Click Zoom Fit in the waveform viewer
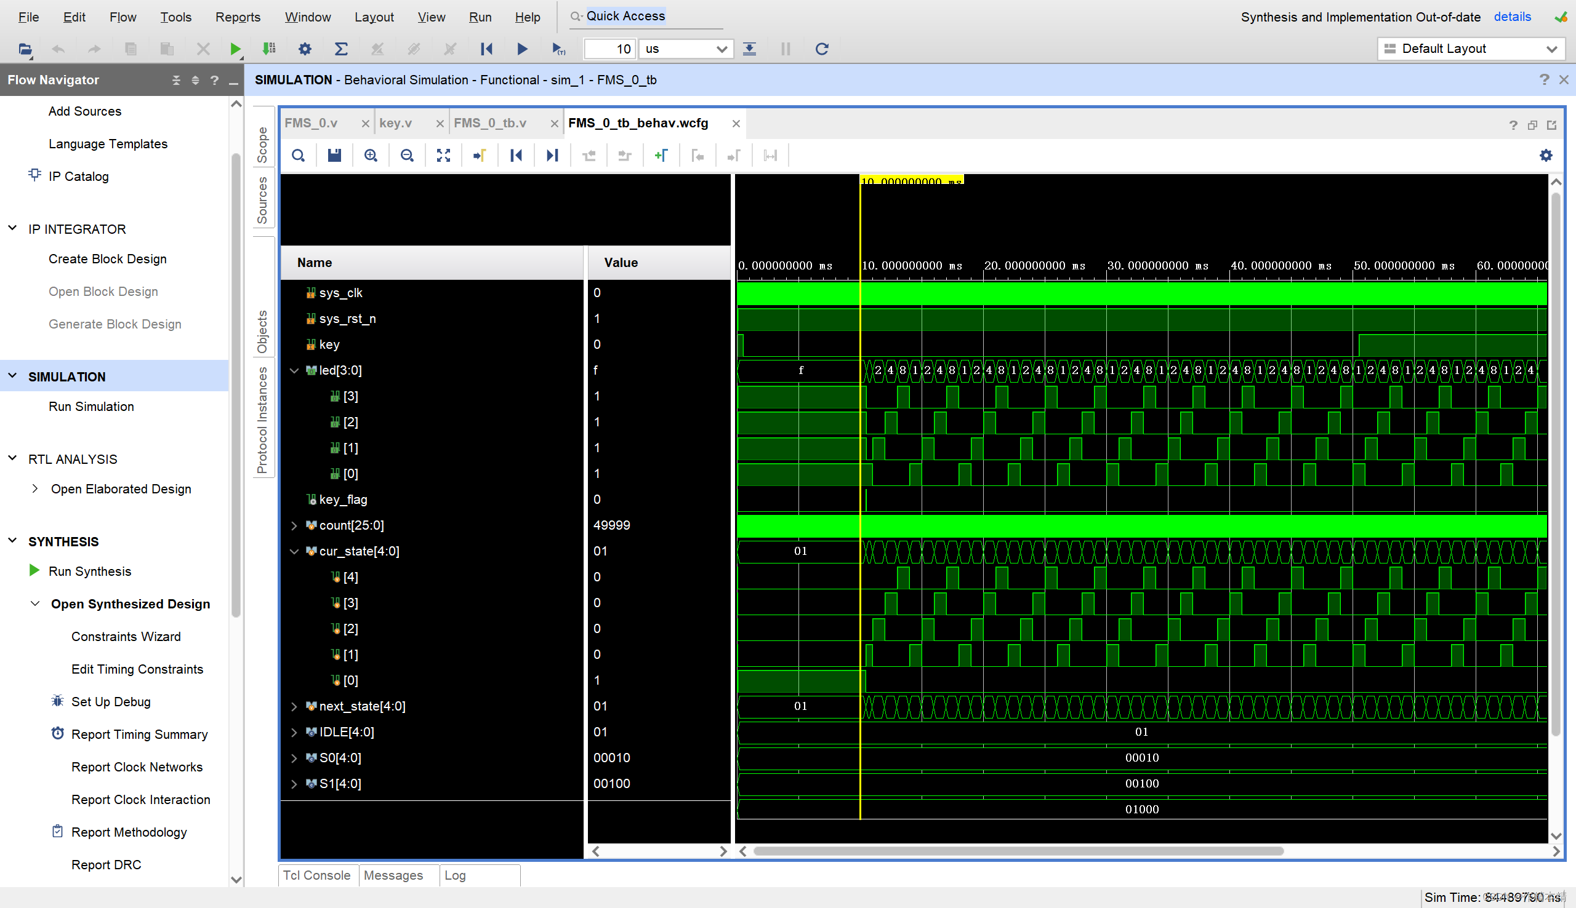 point(443,154)
